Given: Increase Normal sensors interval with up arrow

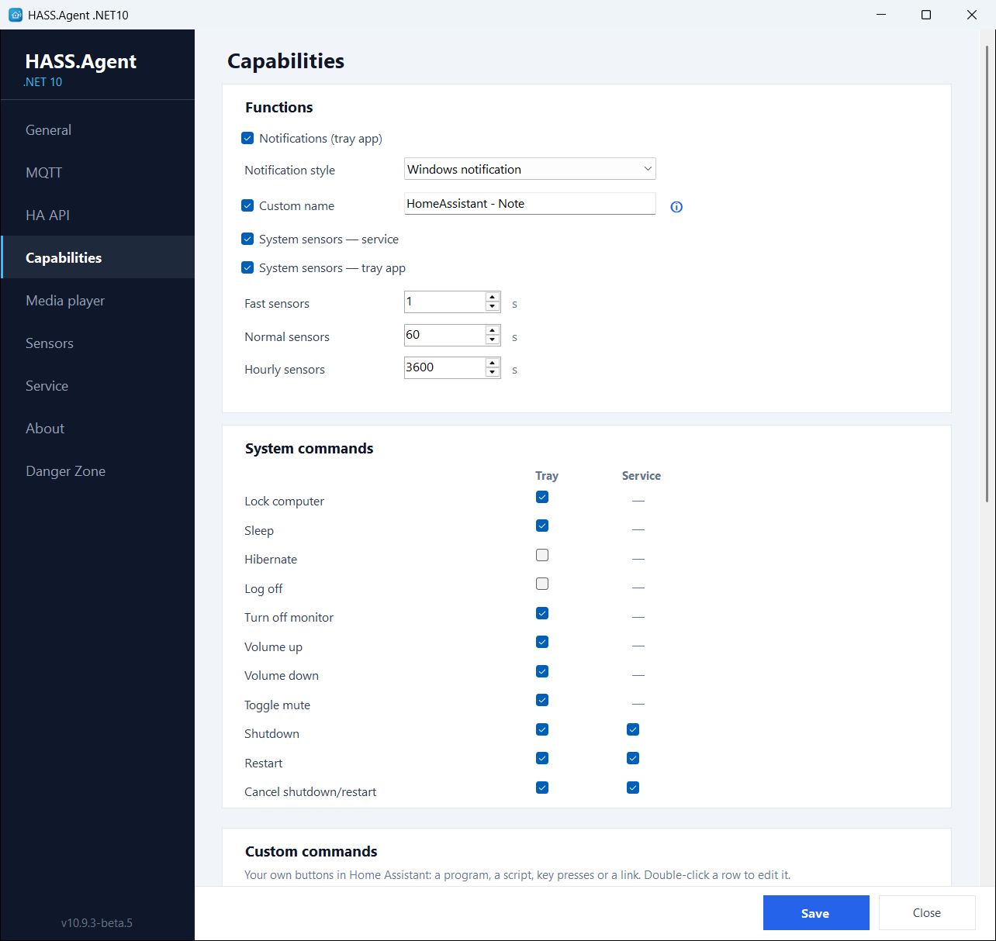Looking at the screenshot, I should pyautogui.click(x=493, y=330).
